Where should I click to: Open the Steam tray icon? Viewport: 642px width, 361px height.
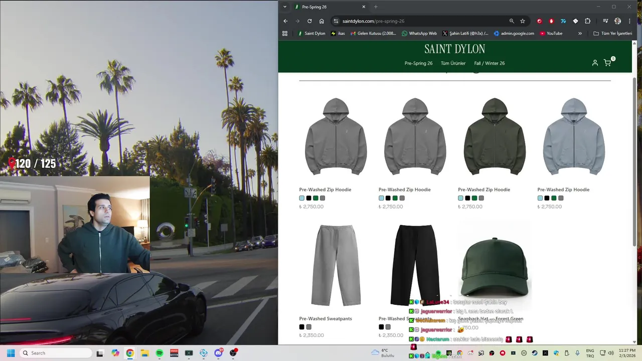[535, 353]
